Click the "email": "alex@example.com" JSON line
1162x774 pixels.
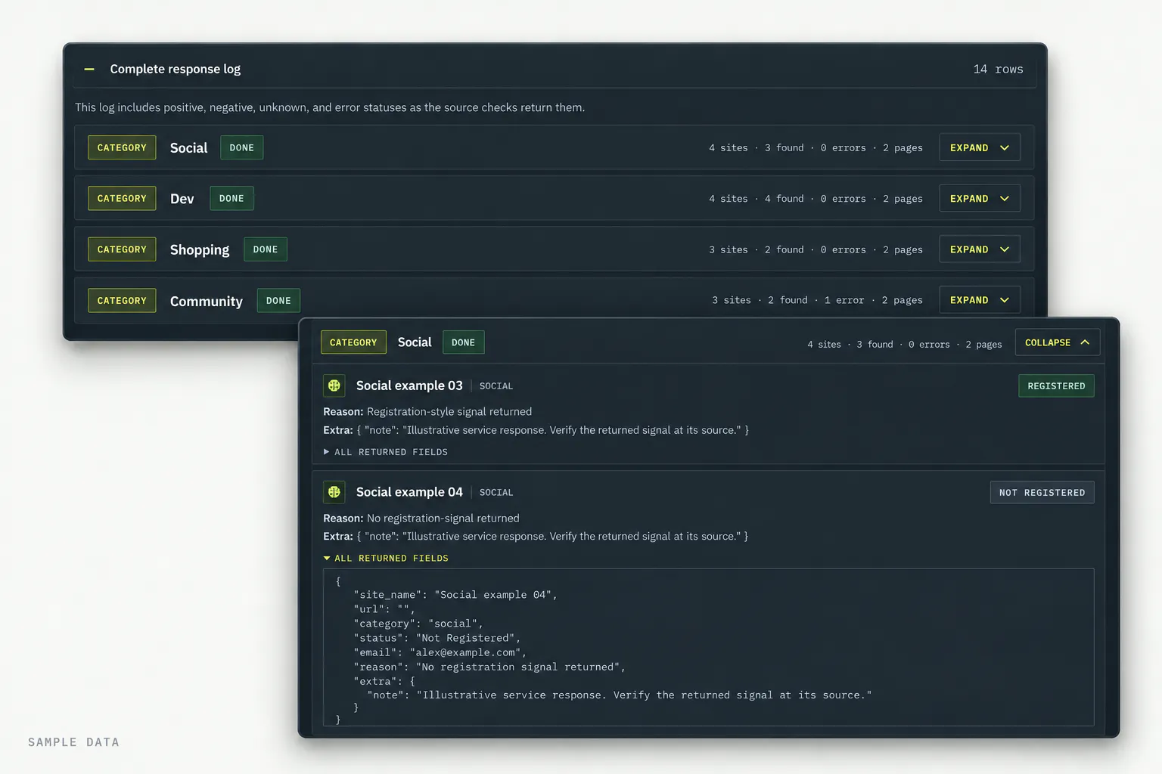click(440, 652)
